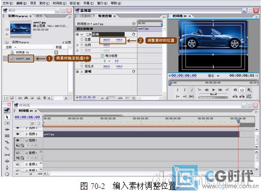Select the Hand tool in toolbox

pyautogui.click(x=7, y=174)
